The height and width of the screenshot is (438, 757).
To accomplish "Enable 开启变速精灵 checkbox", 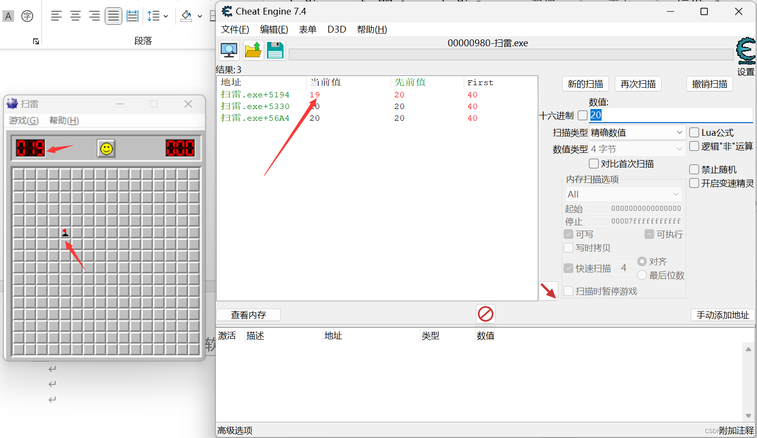I will click(x=694, y=183).
